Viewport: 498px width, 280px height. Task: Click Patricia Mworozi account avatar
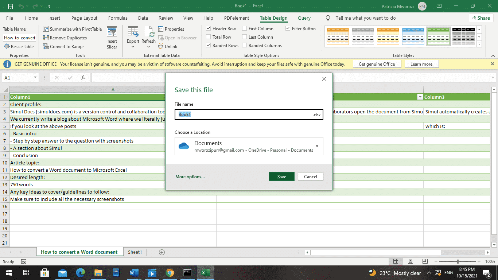pyautogui.click(x=422, y=6)
